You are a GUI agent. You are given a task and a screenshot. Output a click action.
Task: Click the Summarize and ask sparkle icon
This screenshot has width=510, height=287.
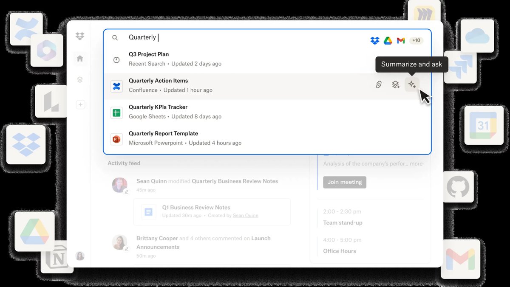[412, 85]
